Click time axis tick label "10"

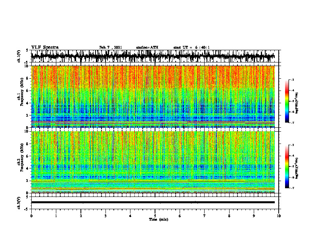click(x=279, y=216)
